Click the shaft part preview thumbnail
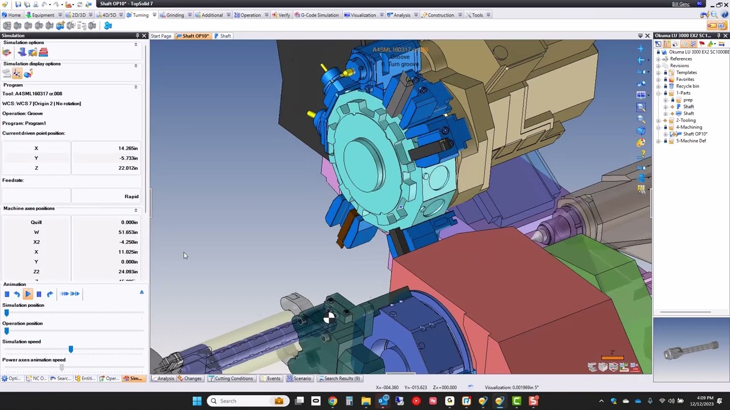This screenshot has width=730, height=410. coord(691,350)
